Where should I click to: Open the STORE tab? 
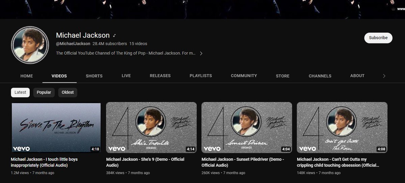click(283, 76)
